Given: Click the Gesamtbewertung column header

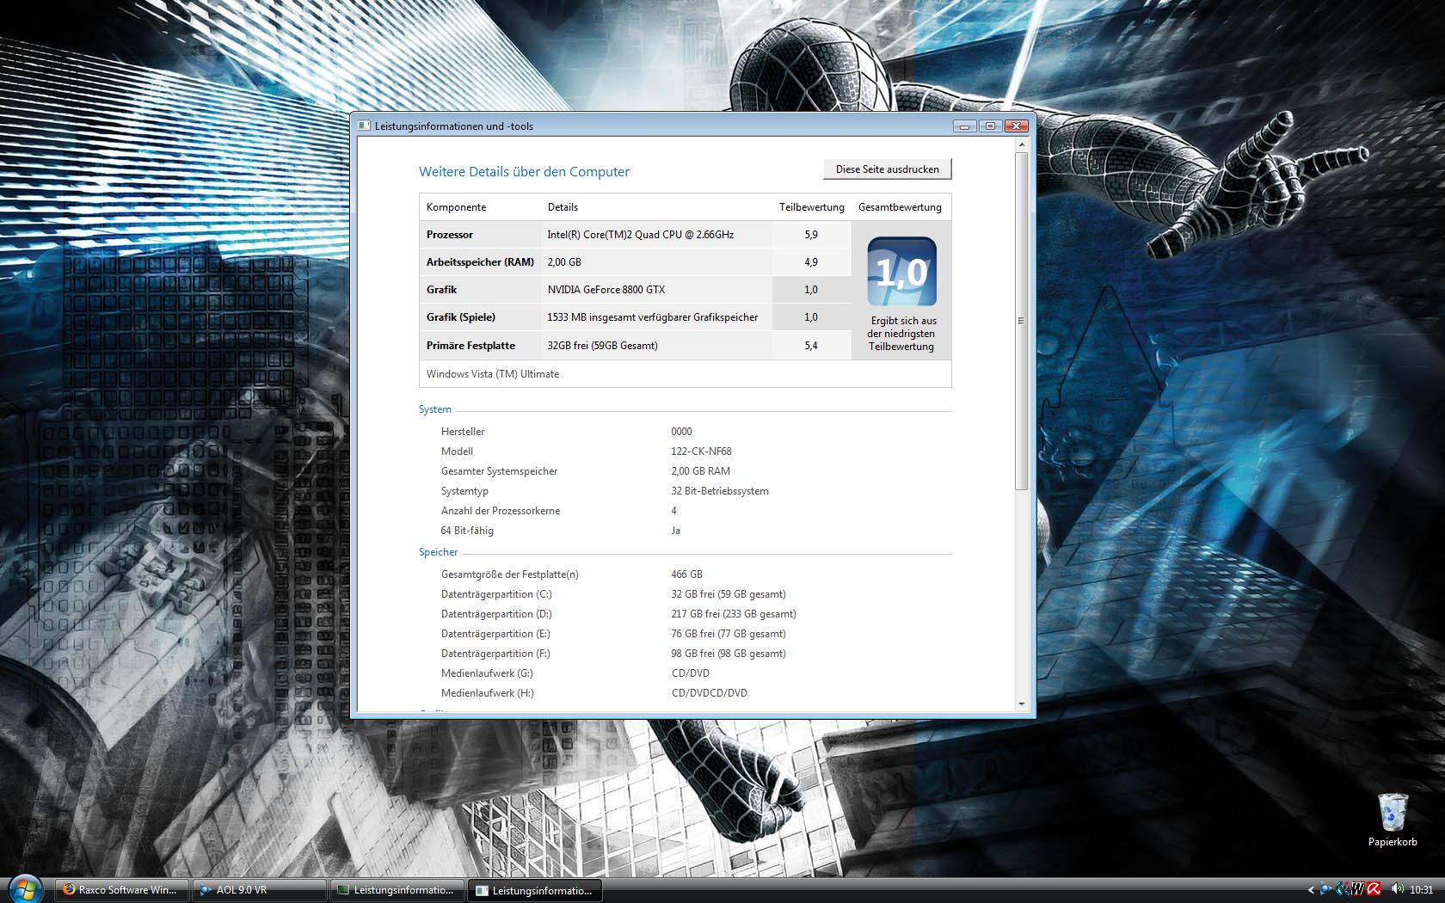Looking at the screenshot, I should click(x=900, y=207).
